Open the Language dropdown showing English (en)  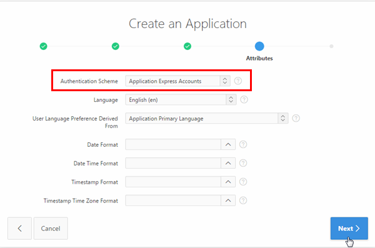point(181,99)
